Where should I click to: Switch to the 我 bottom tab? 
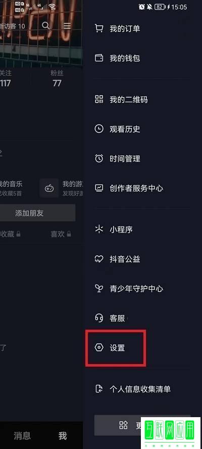[x=63, y=435]
